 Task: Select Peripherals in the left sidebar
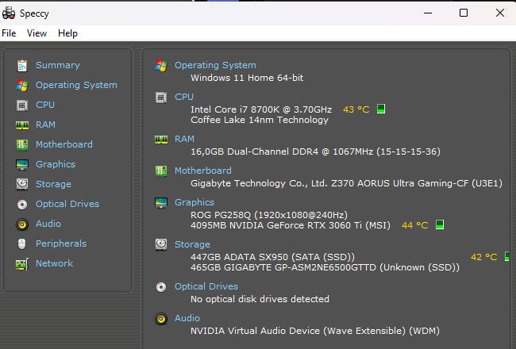pos(60,244)
